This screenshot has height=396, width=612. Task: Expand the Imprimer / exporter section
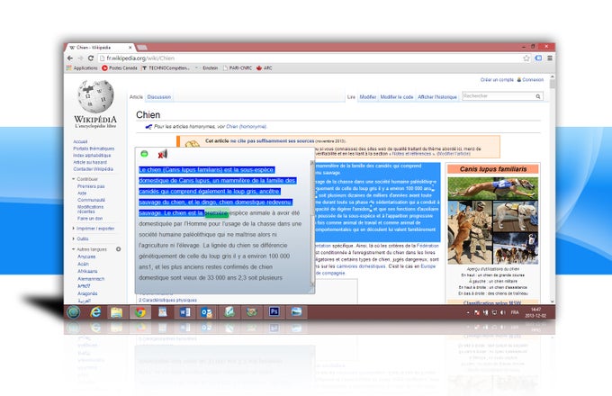[x=94, y=229]
